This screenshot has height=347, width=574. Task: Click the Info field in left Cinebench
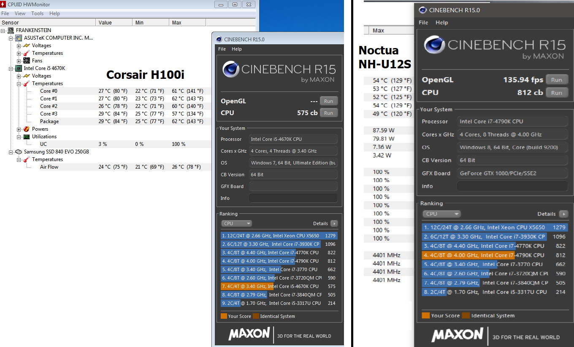[293, 198]
